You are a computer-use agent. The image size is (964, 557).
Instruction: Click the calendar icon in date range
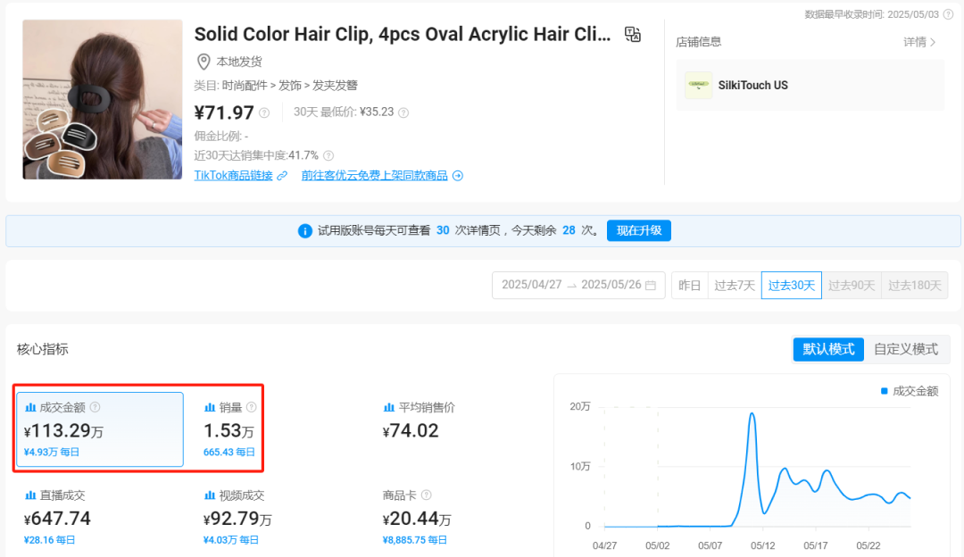click(651, 285)
